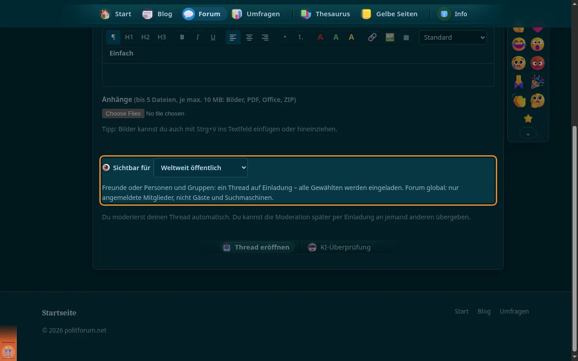The image size is (578, 361).
Task: Enable center text alignment
Action: (249, 37)
